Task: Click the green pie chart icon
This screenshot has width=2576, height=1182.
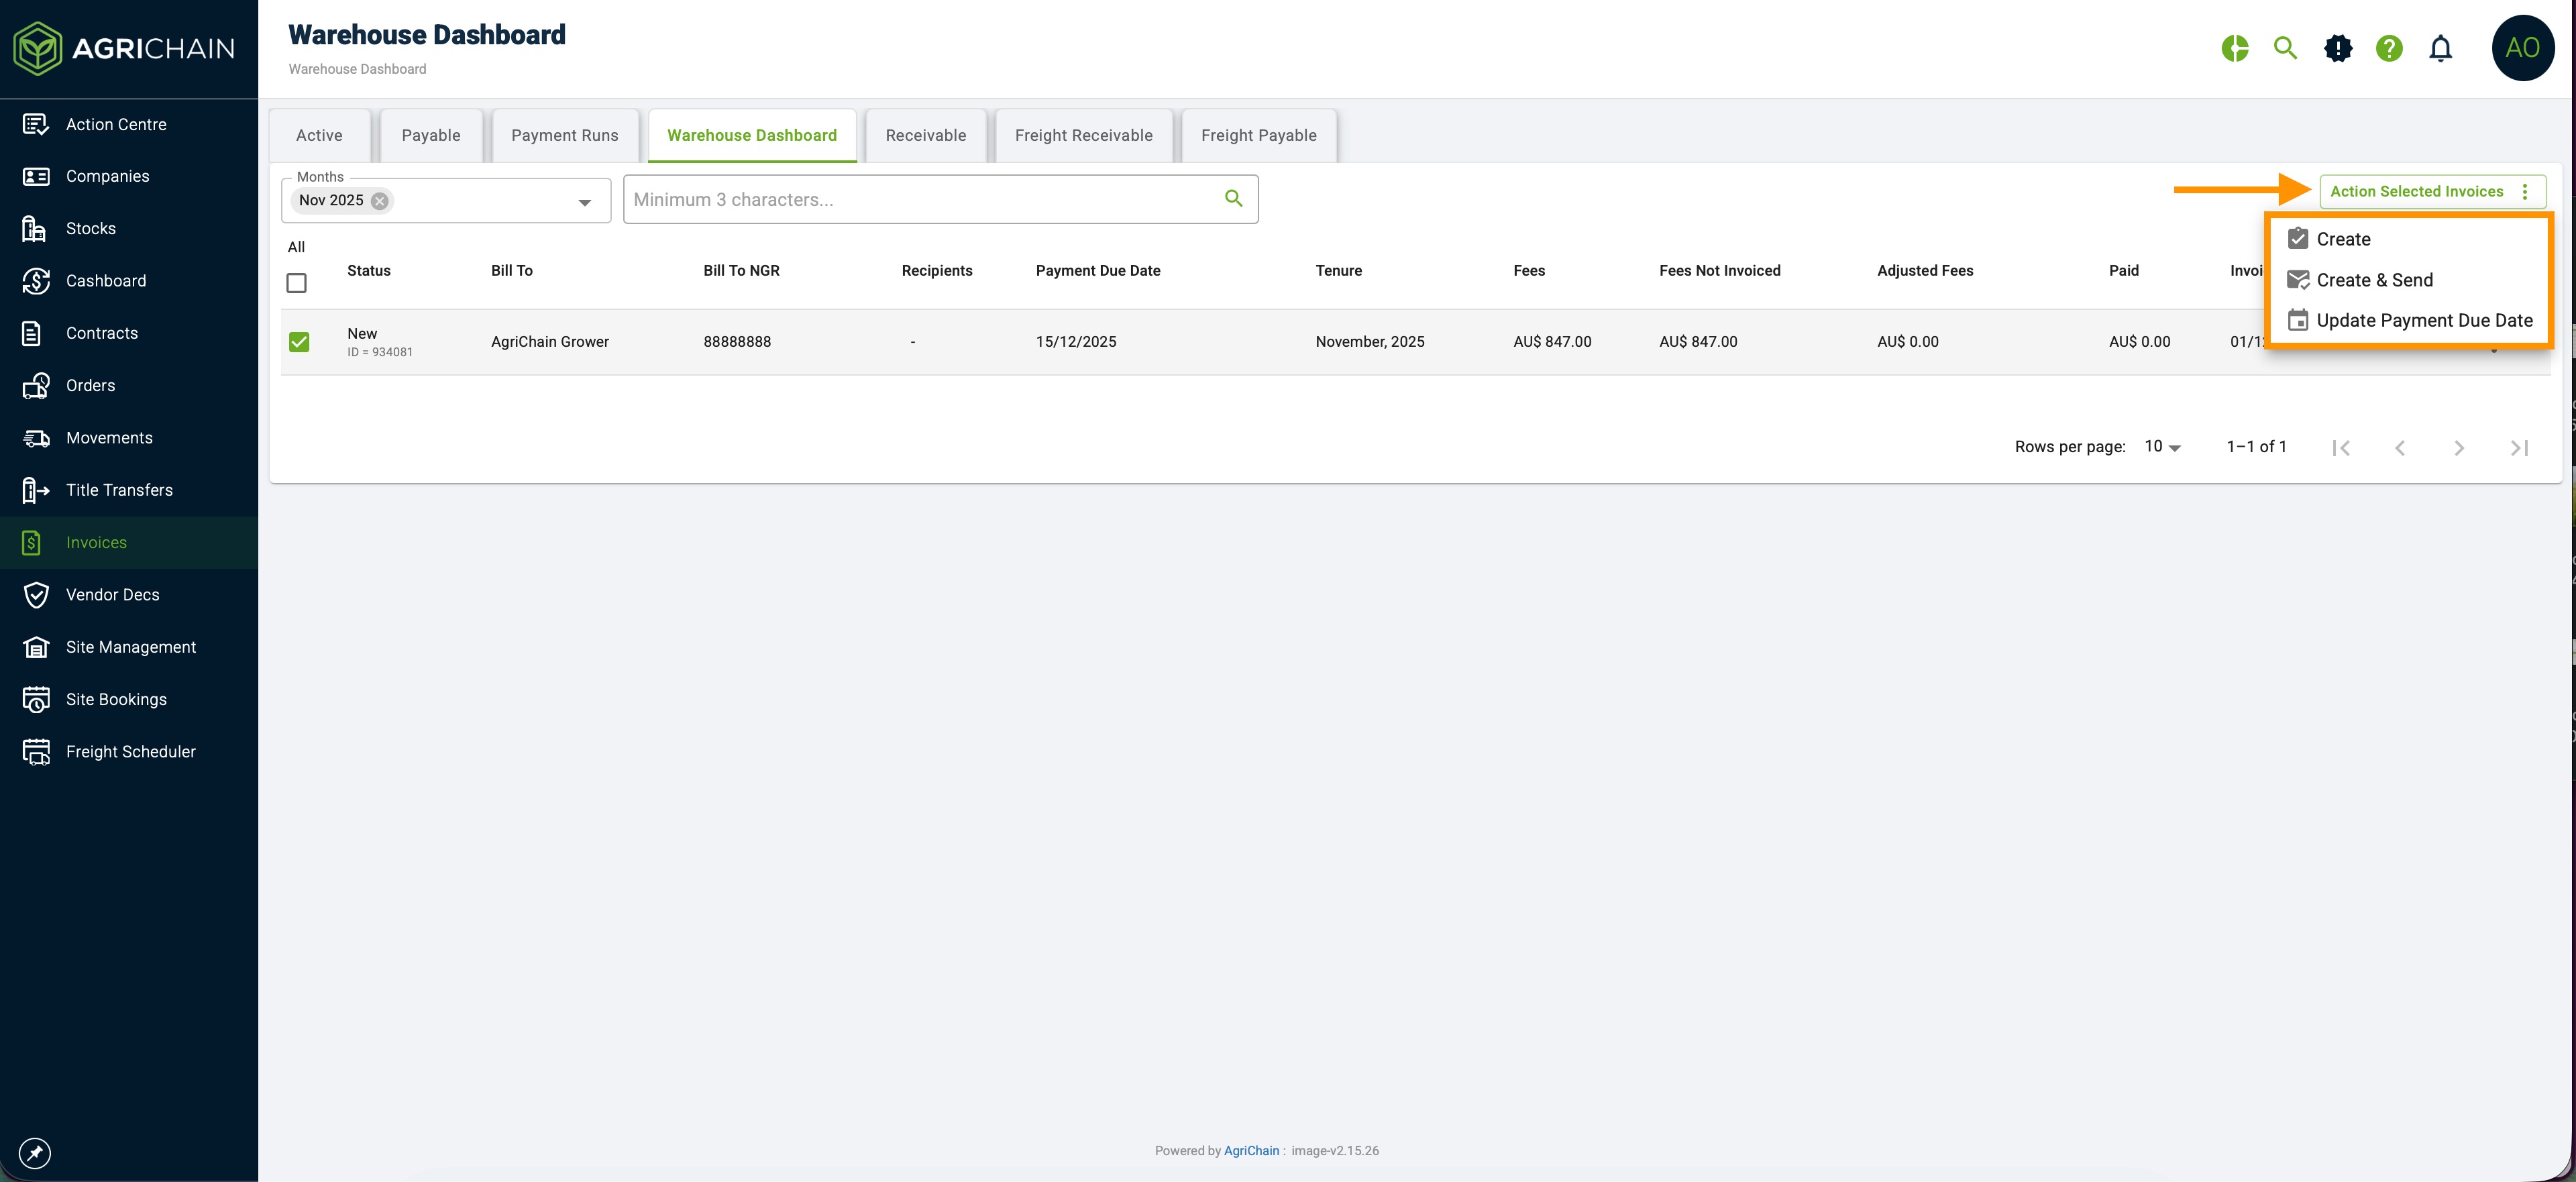Action: [2234, 48]
